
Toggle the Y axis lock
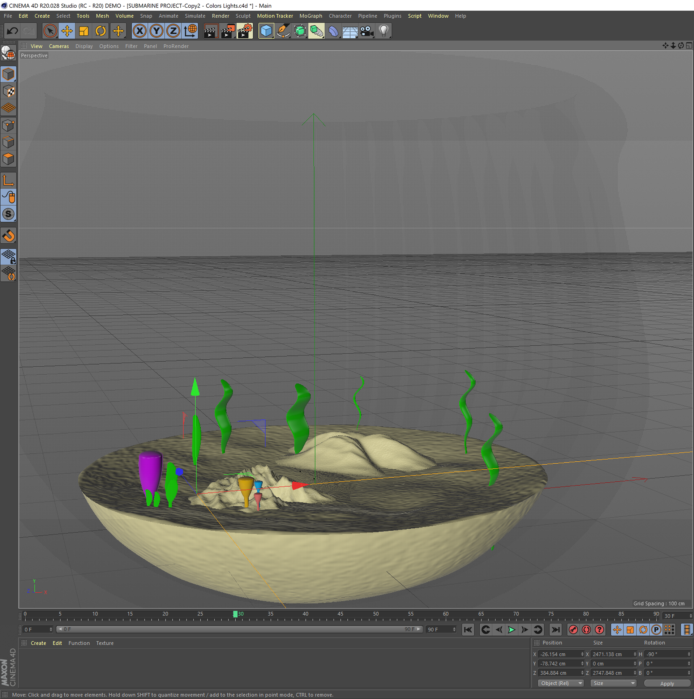156,31
